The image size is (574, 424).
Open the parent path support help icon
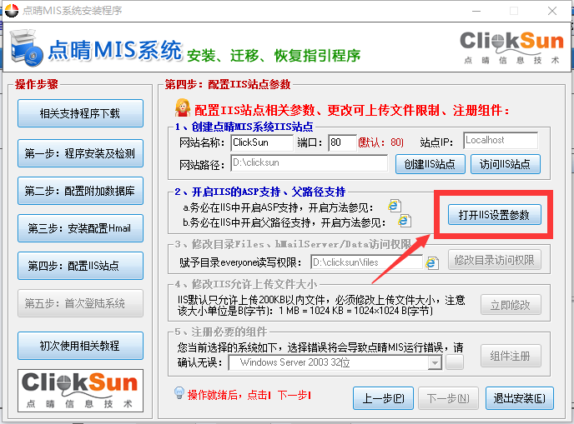tap(405, 221)
